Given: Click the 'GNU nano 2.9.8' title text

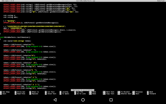Looking at the screenshot, I should [8, 1].
